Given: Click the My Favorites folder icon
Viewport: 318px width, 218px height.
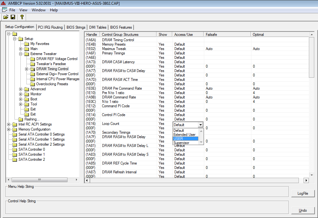Looking at the screenshot, I should pos(26,44).
